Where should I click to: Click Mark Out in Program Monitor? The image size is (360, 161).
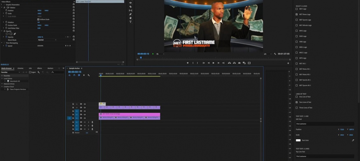coord(197,63)
